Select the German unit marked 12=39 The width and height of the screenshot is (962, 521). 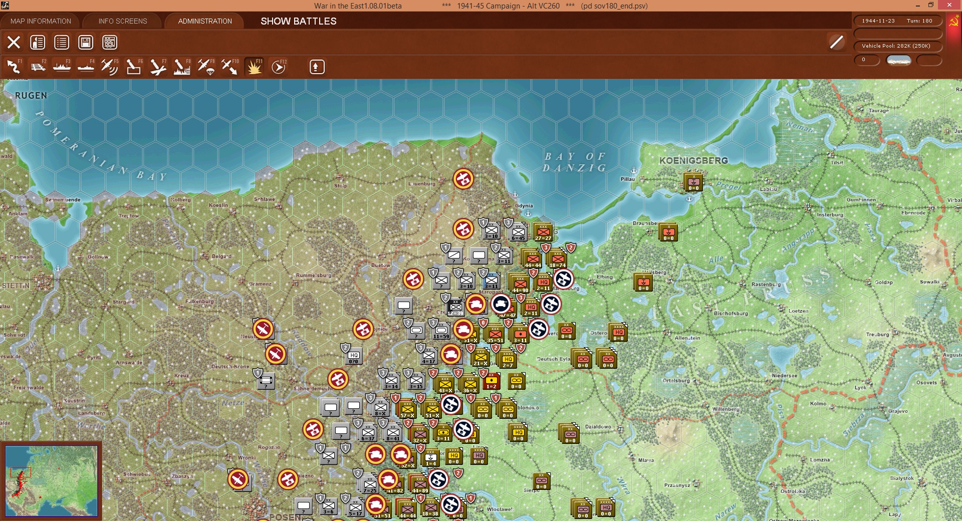coord(455,307)
